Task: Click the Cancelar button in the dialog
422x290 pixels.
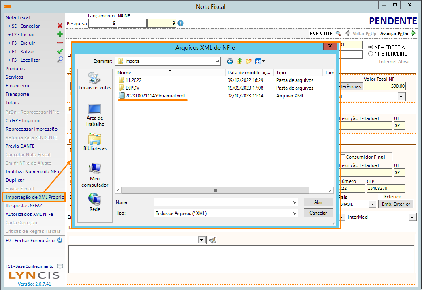Action: (318, 213)
